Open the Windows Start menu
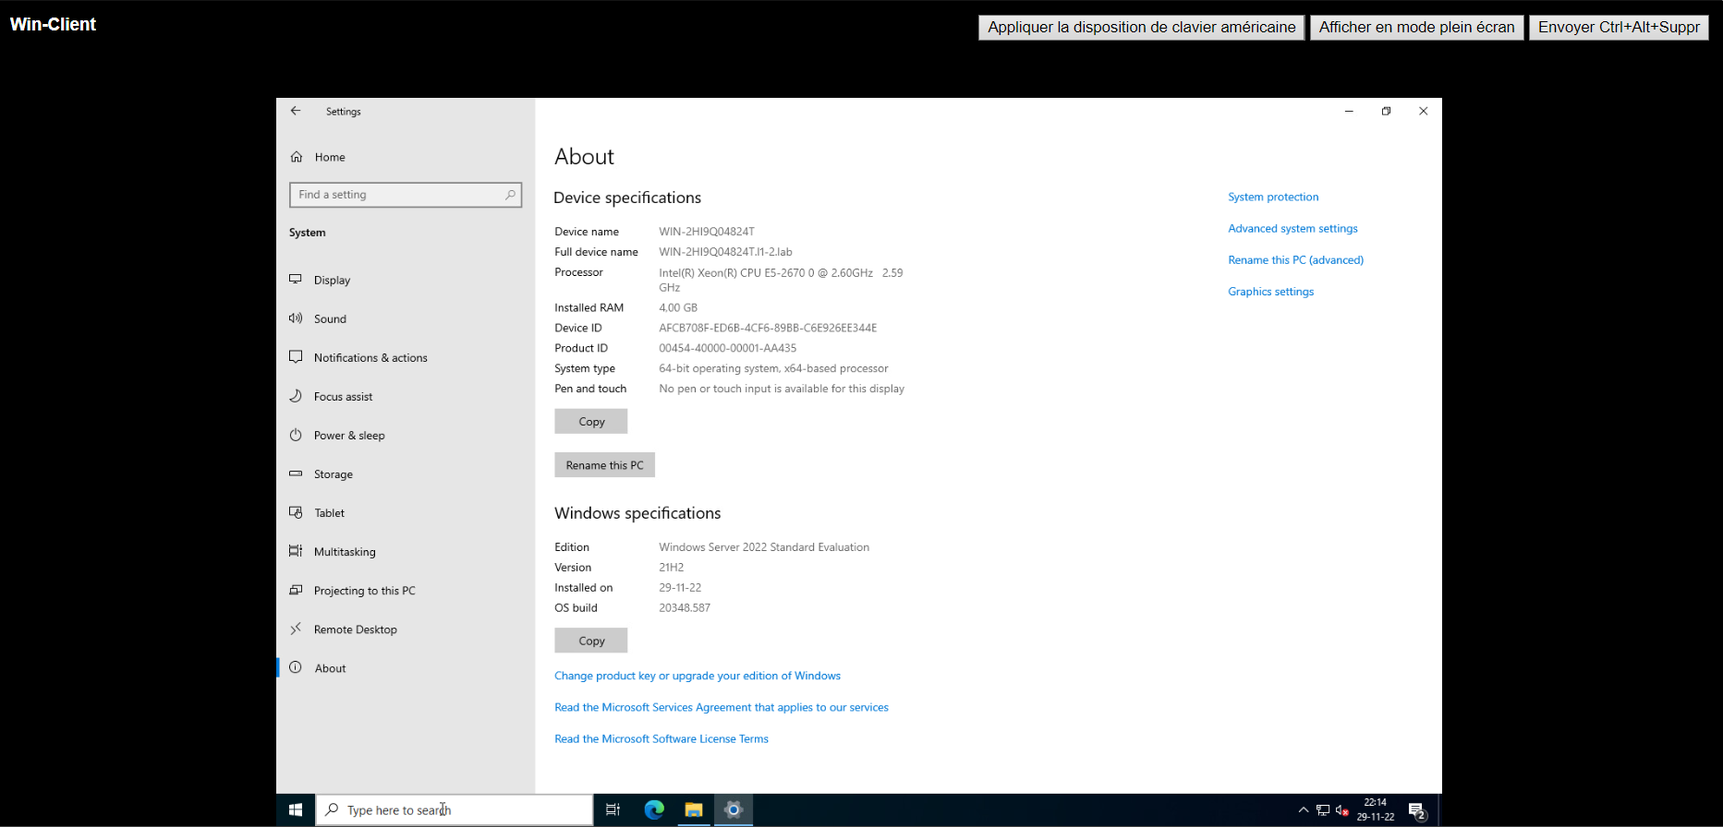The height and width of the screenshot is (827, 1723). (296, 809)
